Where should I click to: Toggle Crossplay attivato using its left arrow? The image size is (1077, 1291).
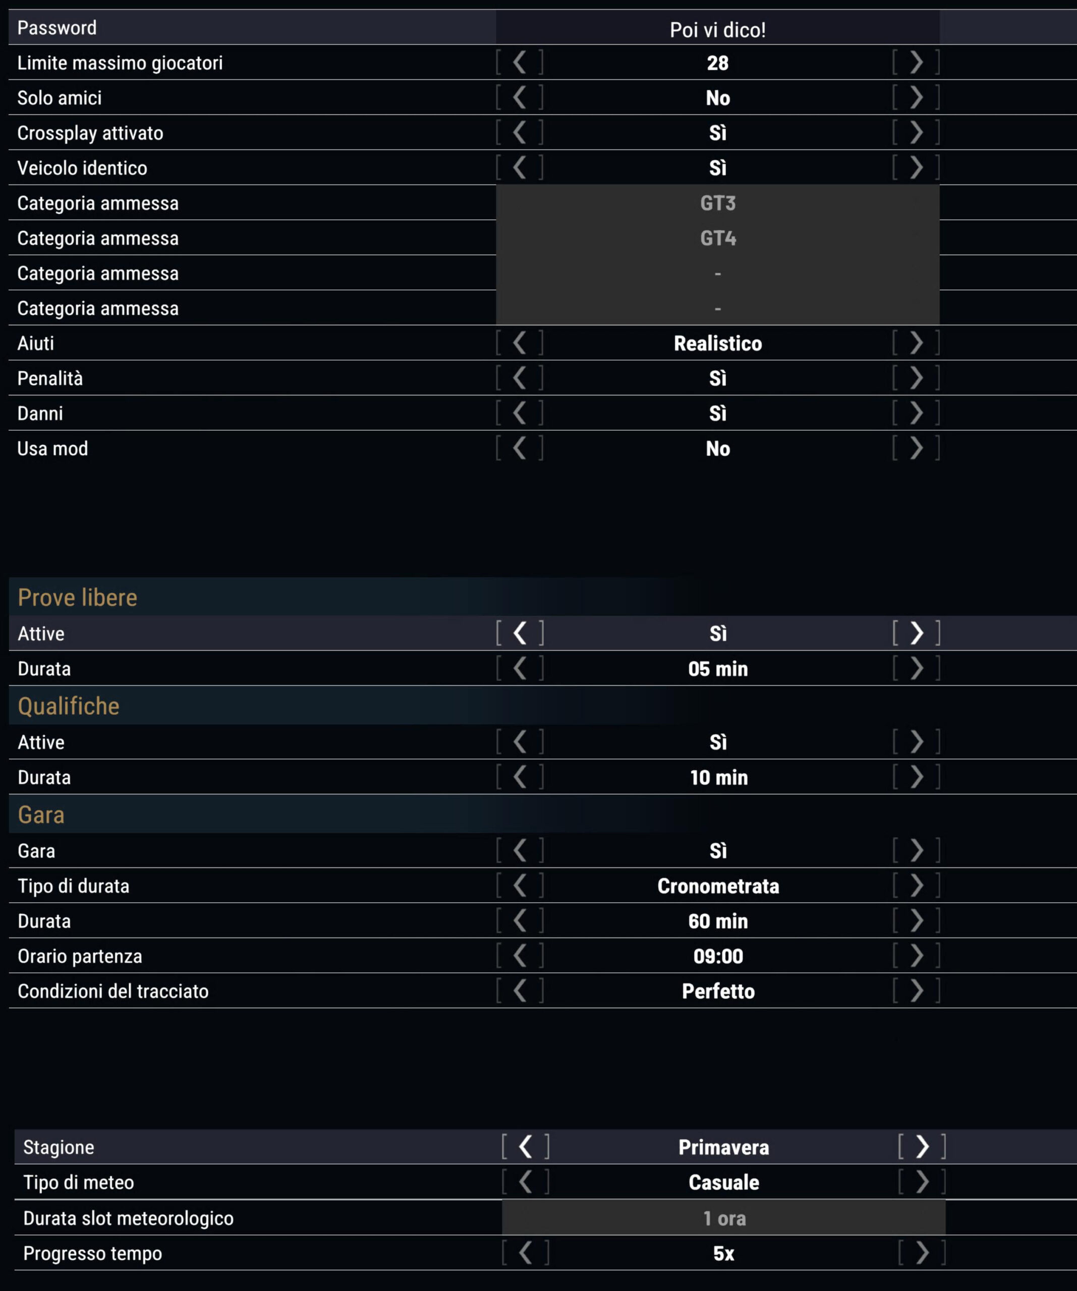click(520, 132)
